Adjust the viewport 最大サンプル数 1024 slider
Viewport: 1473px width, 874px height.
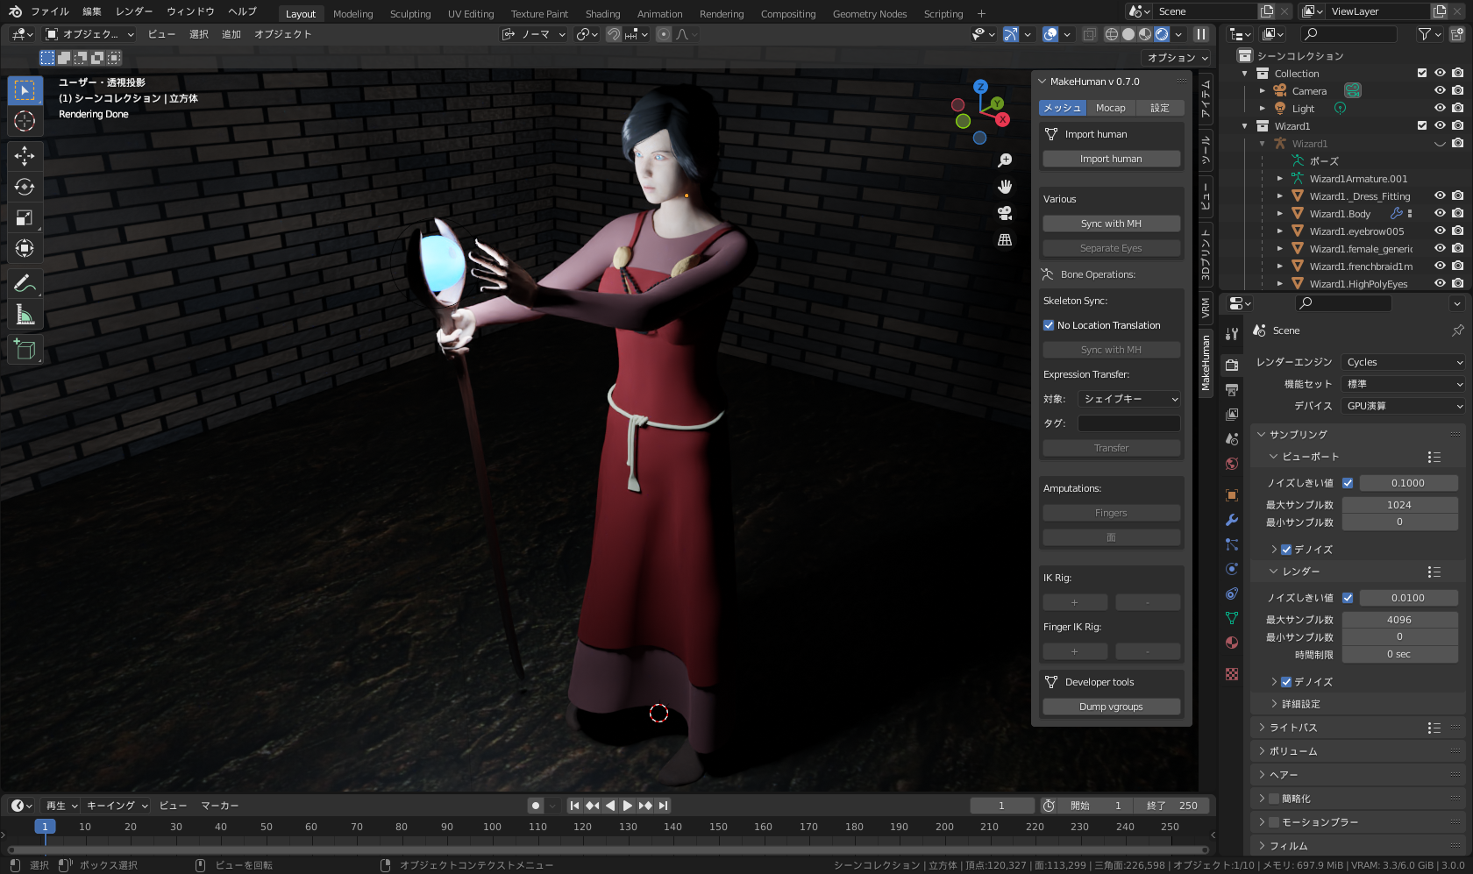[1400, 504]
